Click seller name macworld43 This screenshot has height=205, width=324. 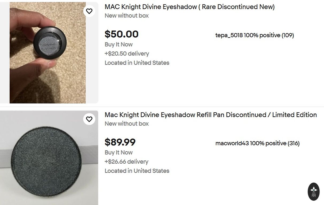click(232, 143)
